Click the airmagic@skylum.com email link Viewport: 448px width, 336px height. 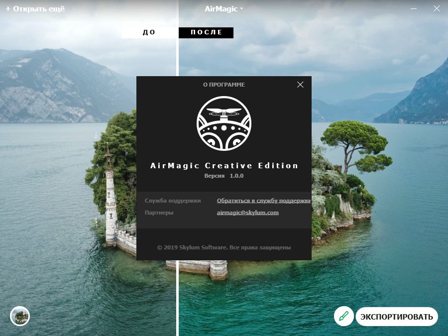coord(248,213)
